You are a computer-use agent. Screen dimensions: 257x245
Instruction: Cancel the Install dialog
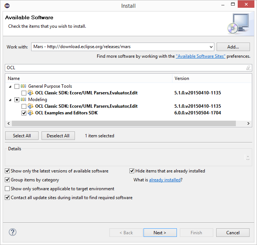(233, 232)
